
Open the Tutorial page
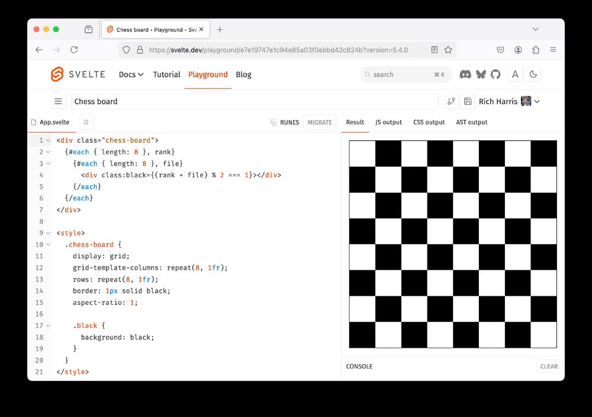click(x=166, y=75)
